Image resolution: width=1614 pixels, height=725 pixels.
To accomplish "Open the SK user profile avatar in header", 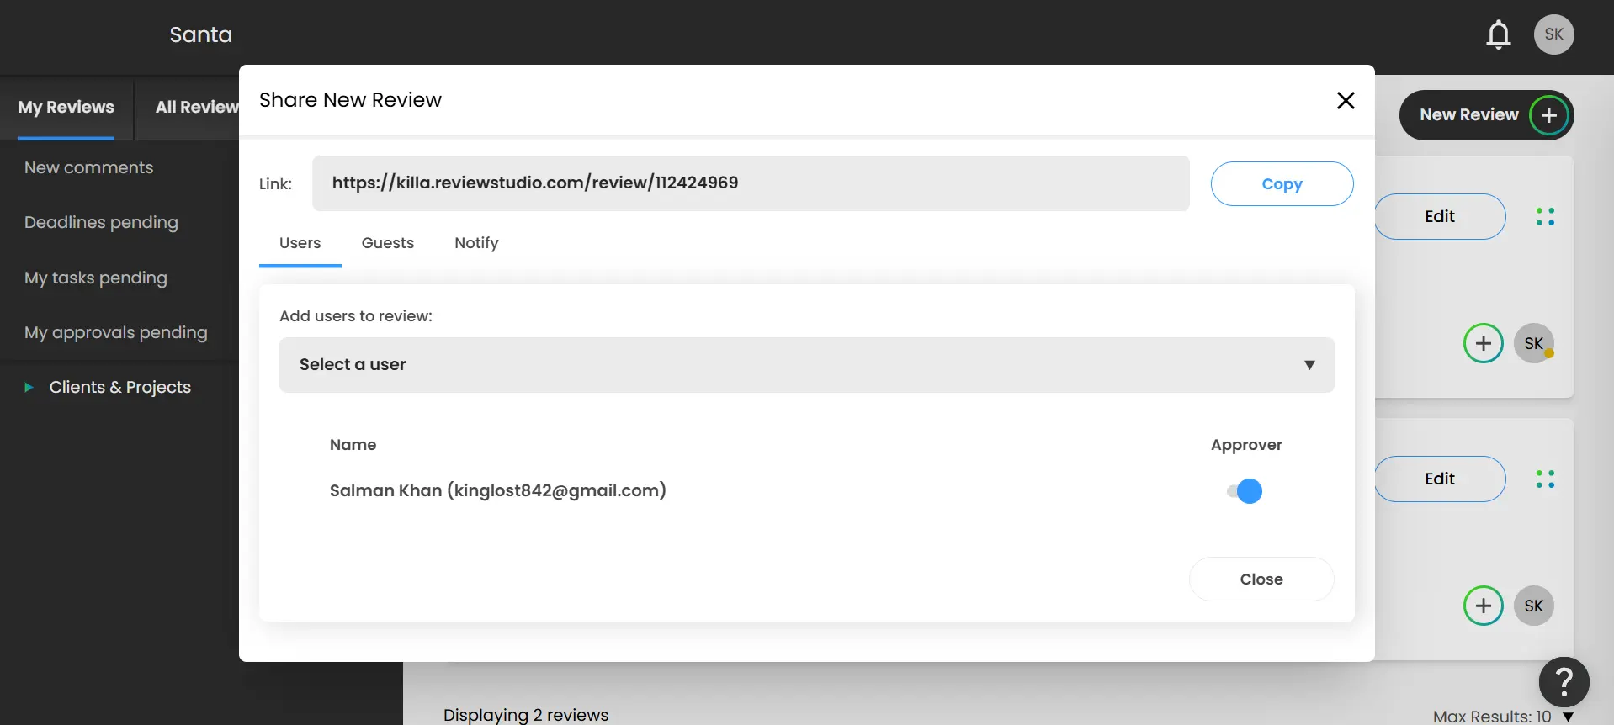I will point(1553,34).
